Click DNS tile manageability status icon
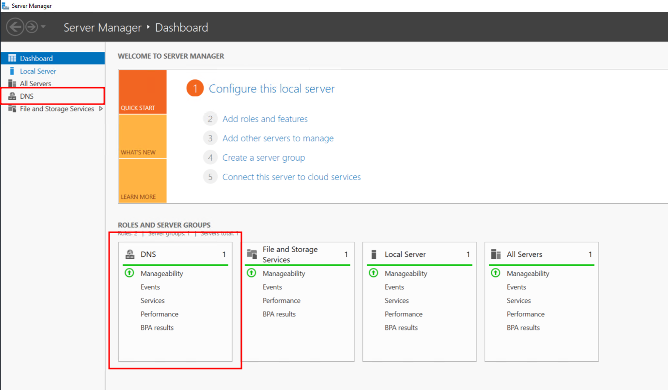 pos(129,273)
